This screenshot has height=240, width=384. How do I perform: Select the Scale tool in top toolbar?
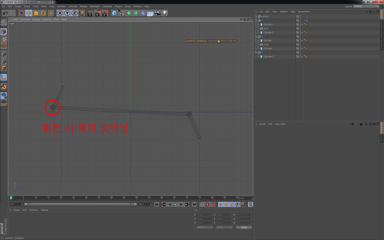click(x=36, y=13)
